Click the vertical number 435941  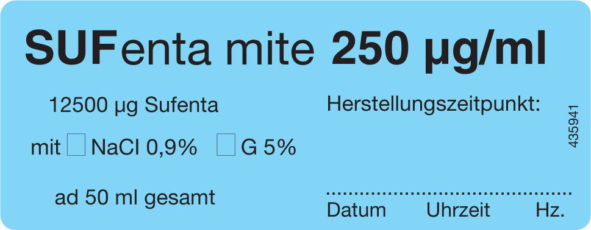573,127
